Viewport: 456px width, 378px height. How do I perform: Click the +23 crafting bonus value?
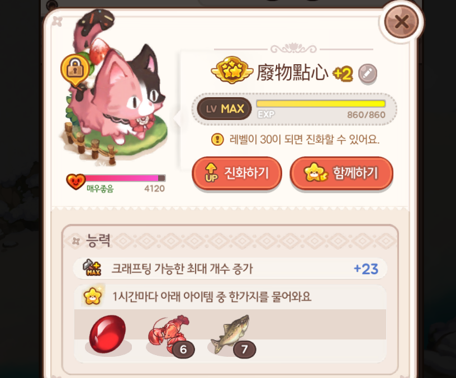point(366,269)
